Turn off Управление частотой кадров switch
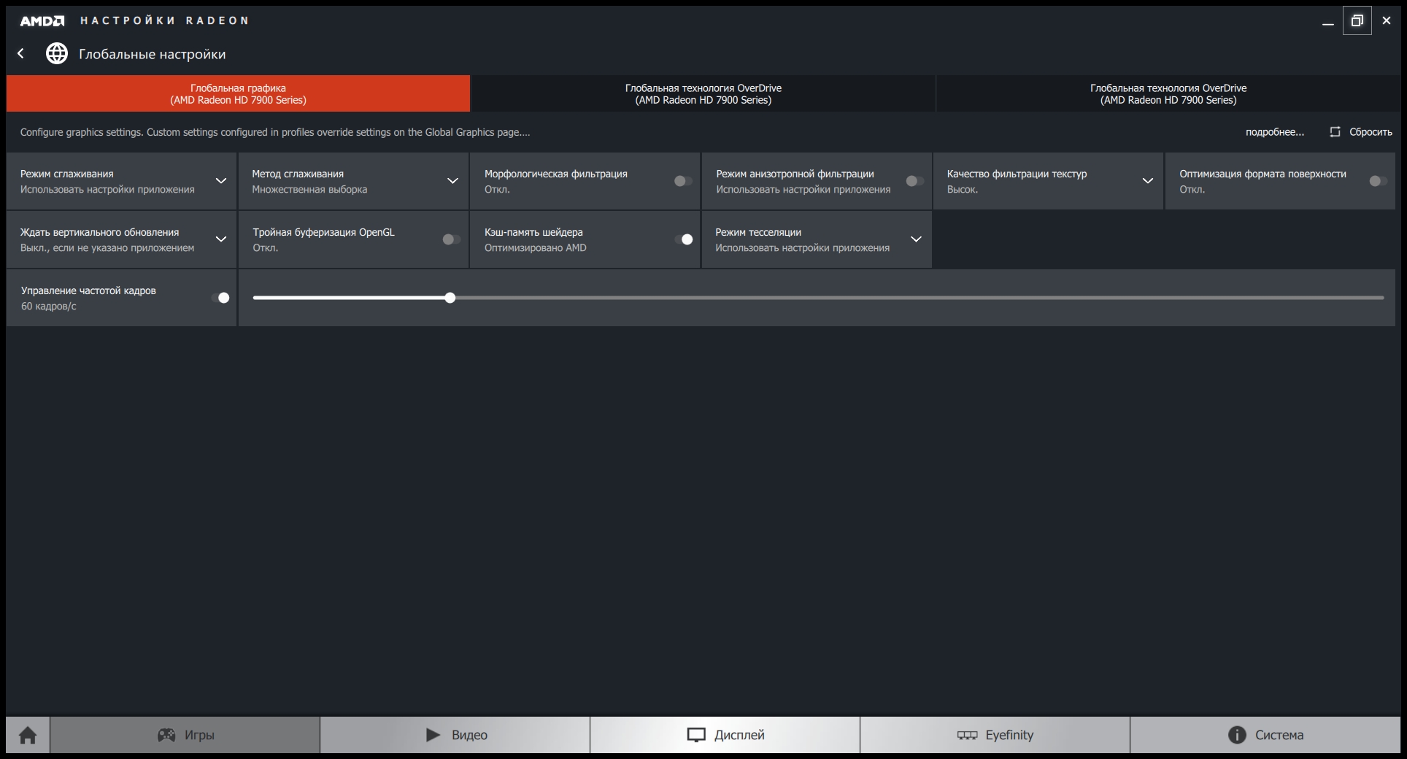The height and width of the screenshot is (759, 1407). [x=220, y=298]
